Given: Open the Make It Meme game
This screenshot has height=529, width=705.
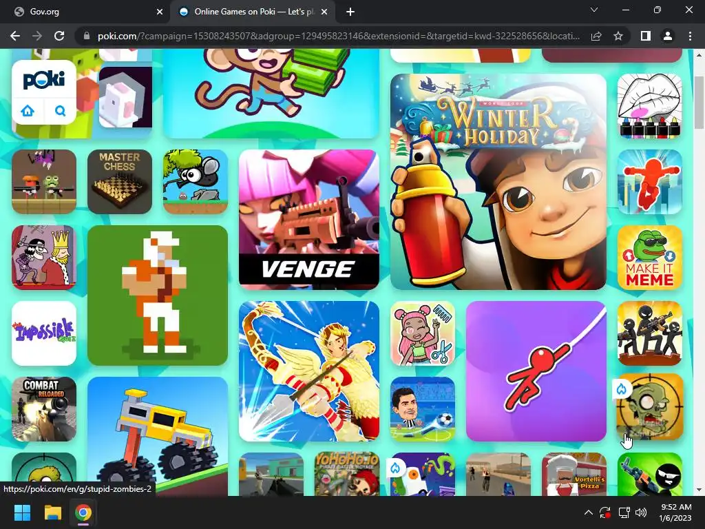Looking at the screenshot, I should coord(650,258).
